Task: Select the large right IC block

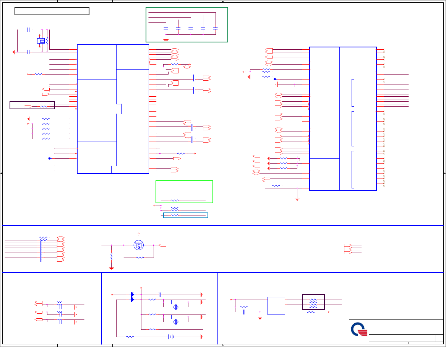Action: tap(343, 119)
